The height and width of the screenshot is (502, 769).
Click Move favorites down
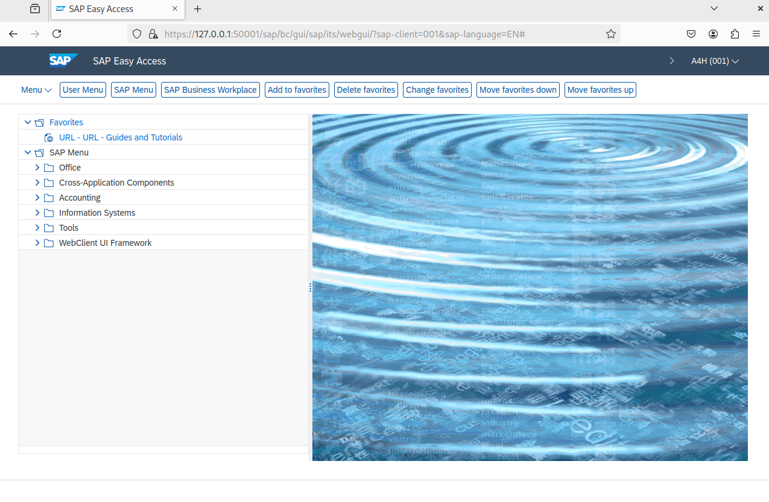[x=518, y=90]
